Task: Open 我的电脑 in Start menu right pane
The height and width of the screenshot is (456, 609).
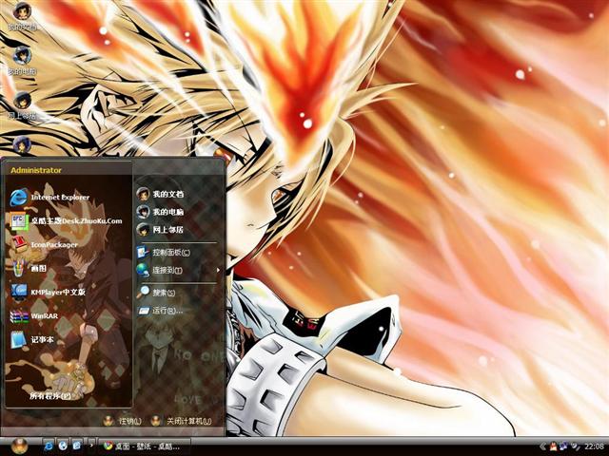Action: pos(160,212)
